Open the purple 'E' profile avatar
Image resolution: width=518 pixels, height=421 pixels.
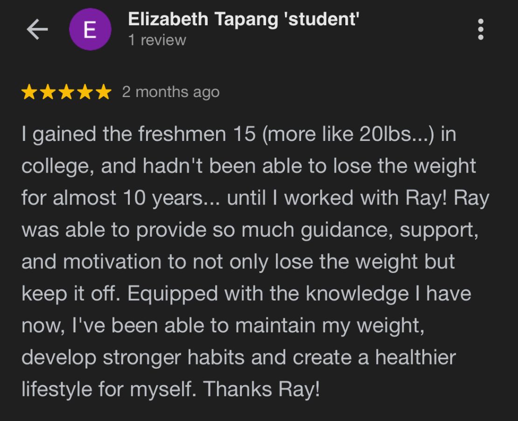point(90,29)
